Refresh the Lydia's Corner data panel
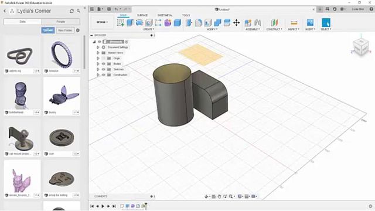 click(x=71, y=11)
